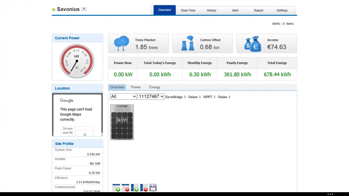Open the All filter dropdown

click(124, 97)
